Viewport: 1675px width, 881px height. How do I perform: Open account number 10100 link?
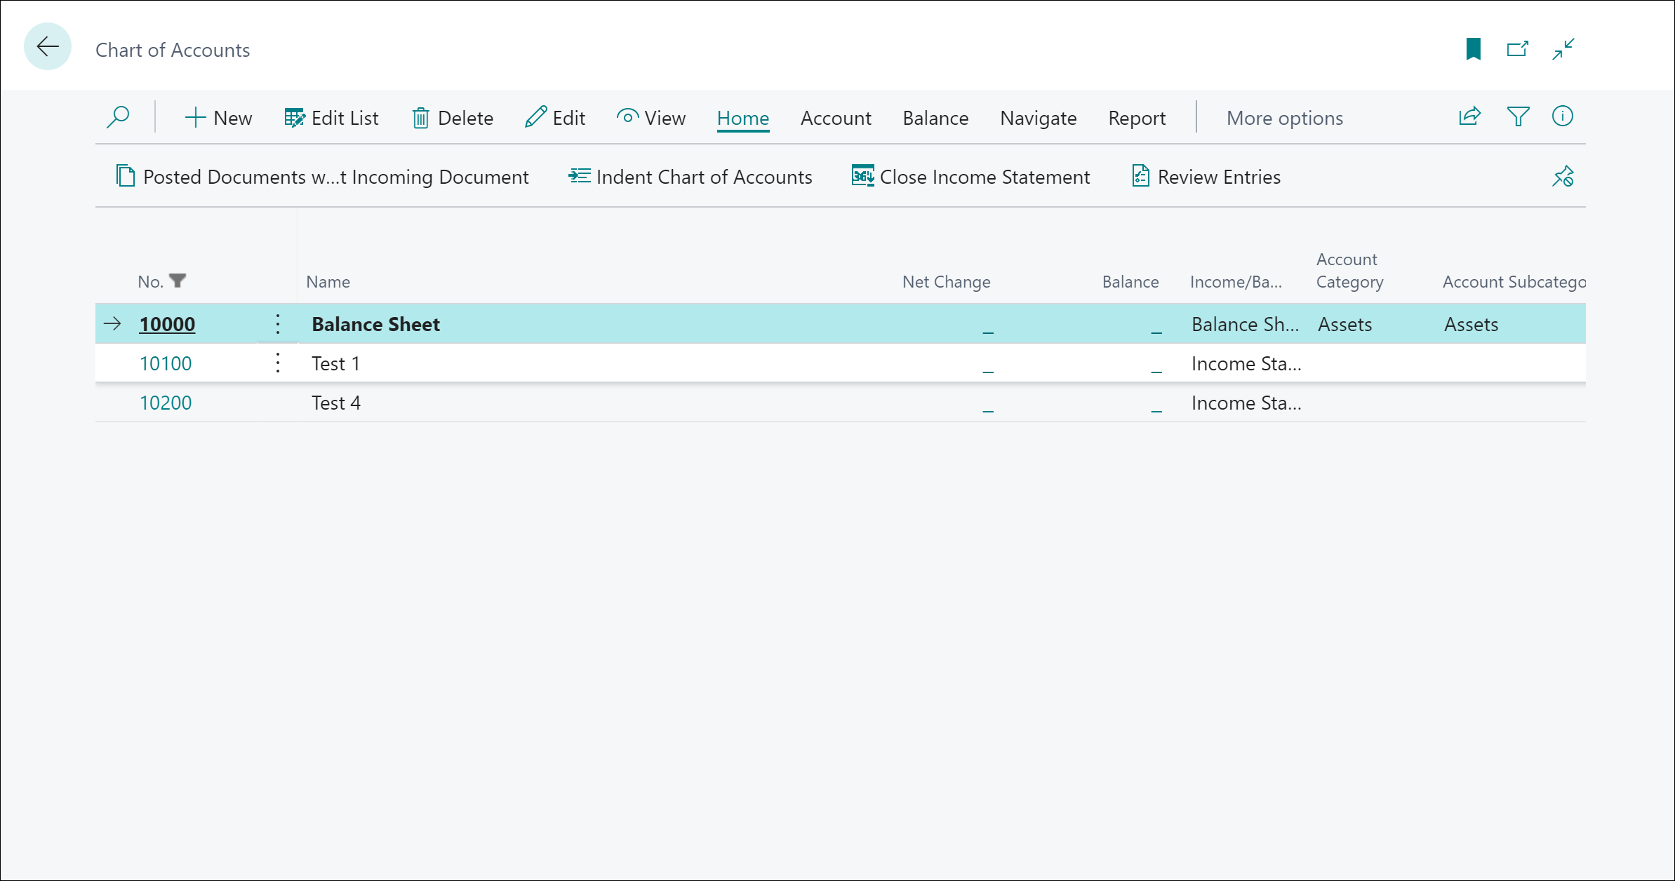click(x=166, y=363)
